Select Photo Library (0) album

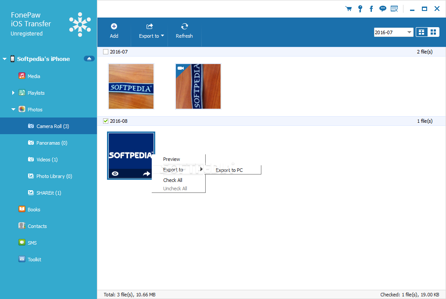[x=48, y=176]
